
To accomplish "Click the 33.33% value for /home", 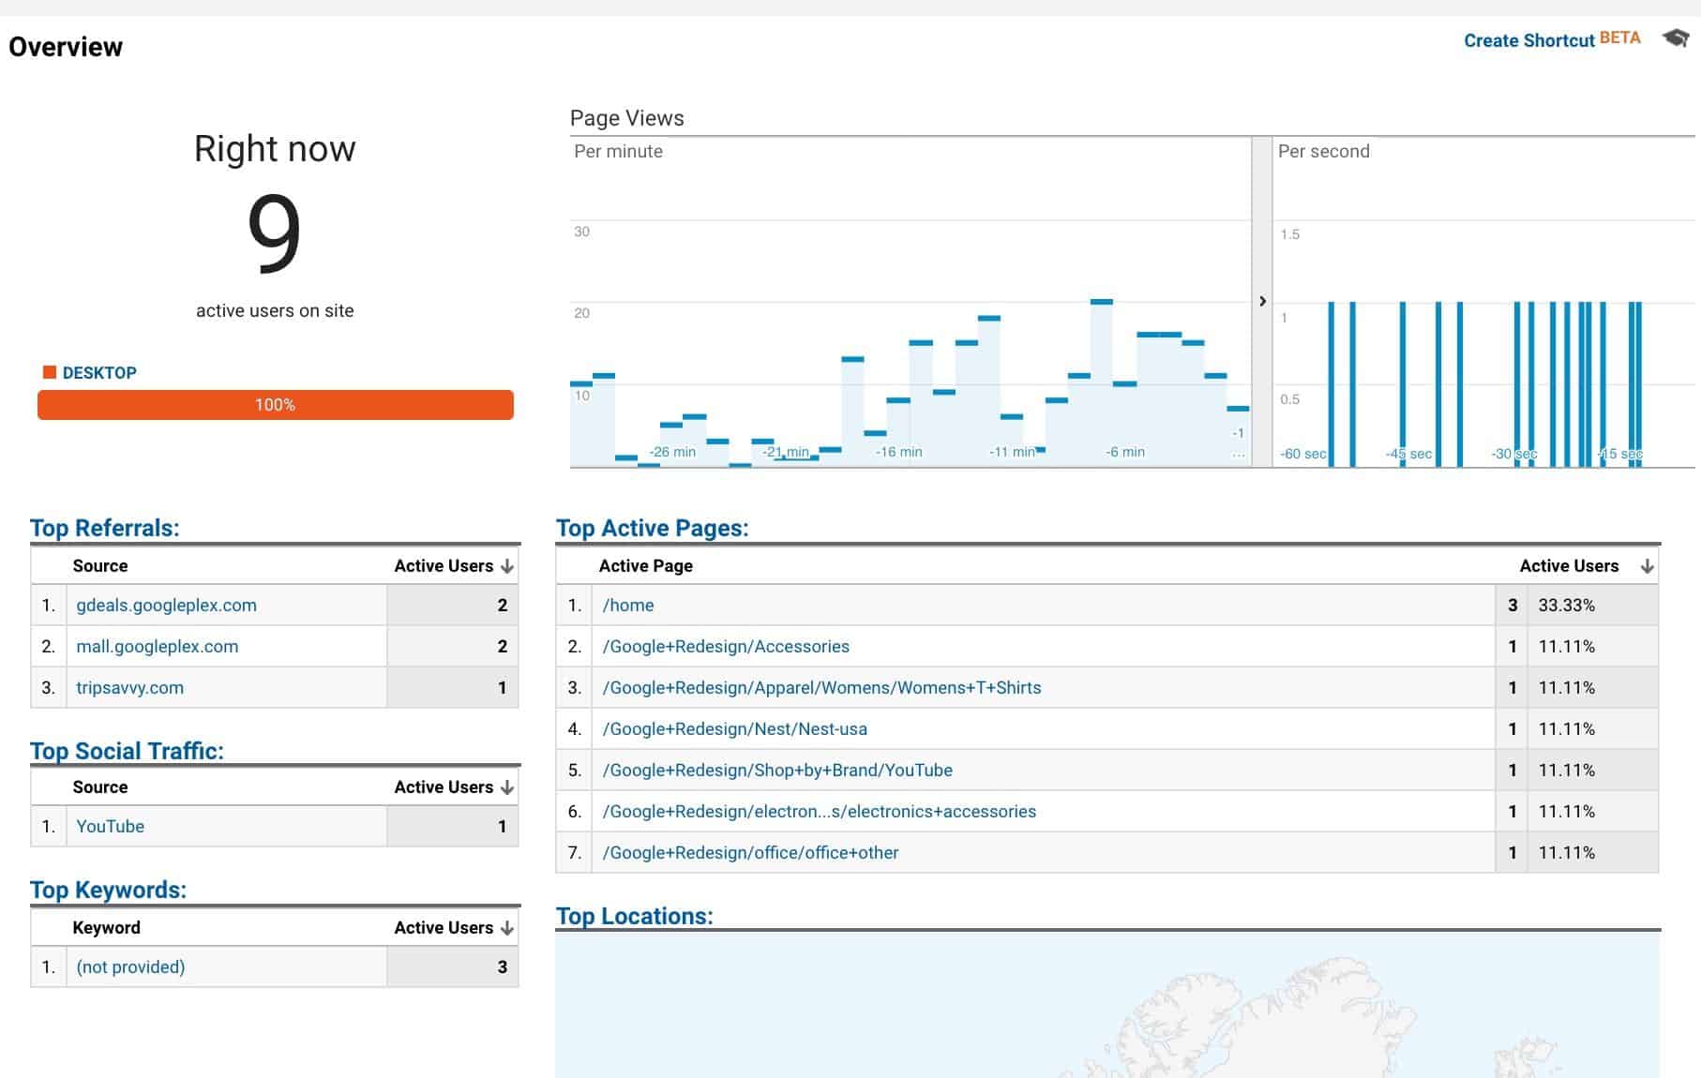I will coord(1566,606).
